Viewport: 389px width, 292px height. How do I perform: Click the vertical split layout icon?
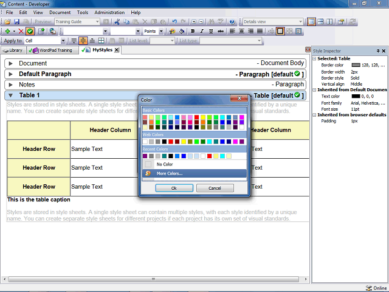(x=329, y=22)
